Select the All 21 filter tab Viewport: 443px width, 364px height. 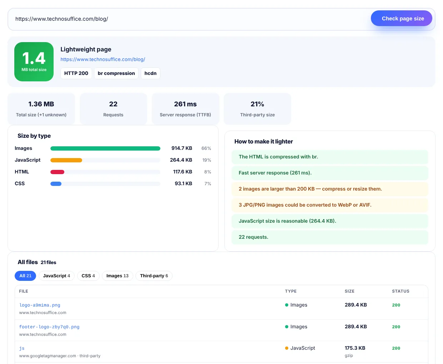click(x=25, y=276)
